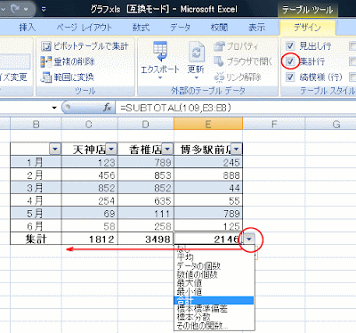Click the cell with value 888
Image resolution: width=356 pixels, height=333 pixels.
pyautogui.click(x=208, y=175)
